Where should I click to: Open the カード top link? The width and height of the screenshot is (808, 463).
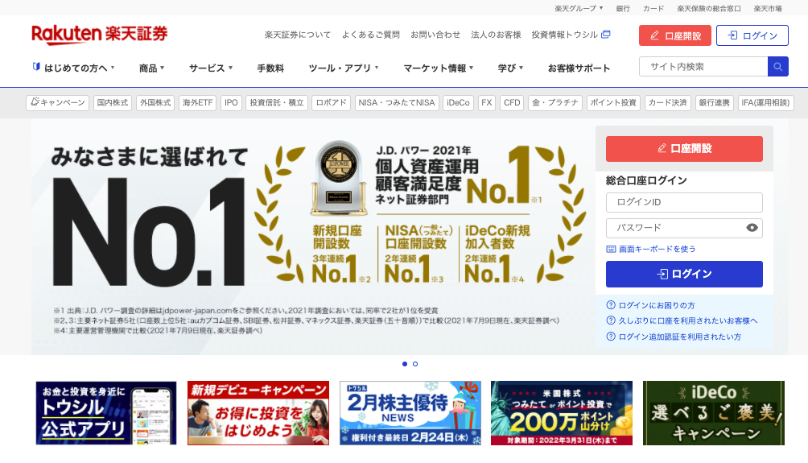coord(653,8)
